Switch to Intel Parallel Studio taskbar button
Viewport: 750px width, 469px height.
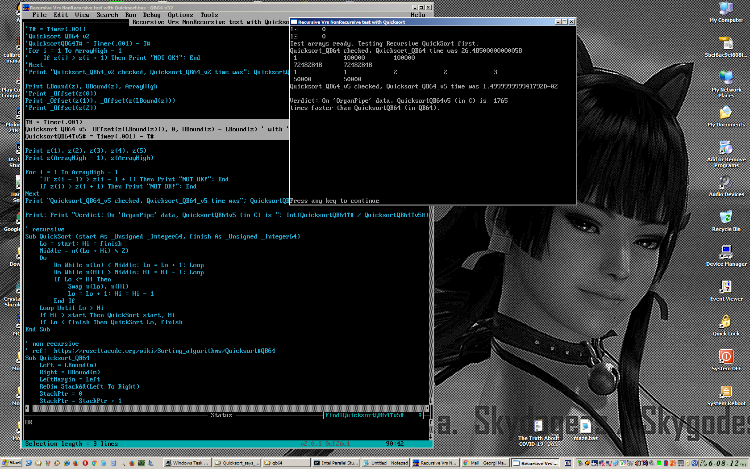coord(336,463)
